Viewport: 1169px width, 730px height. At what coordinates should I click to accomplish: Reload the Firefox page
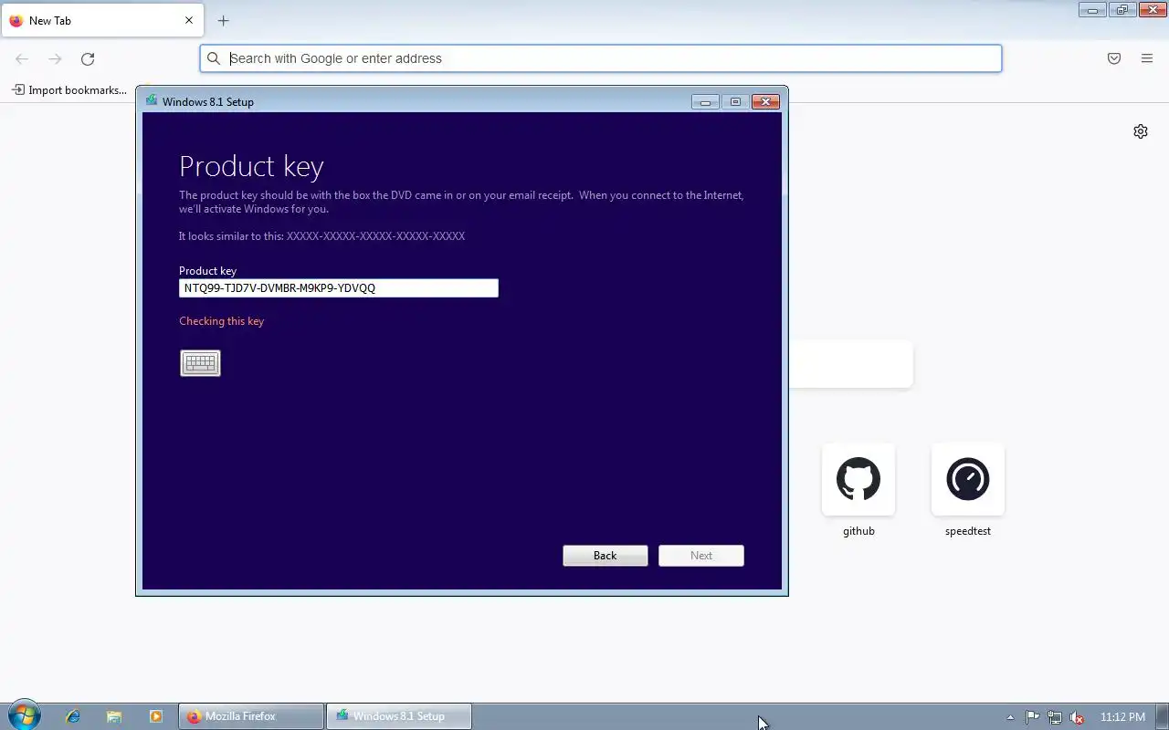[88, 58]
